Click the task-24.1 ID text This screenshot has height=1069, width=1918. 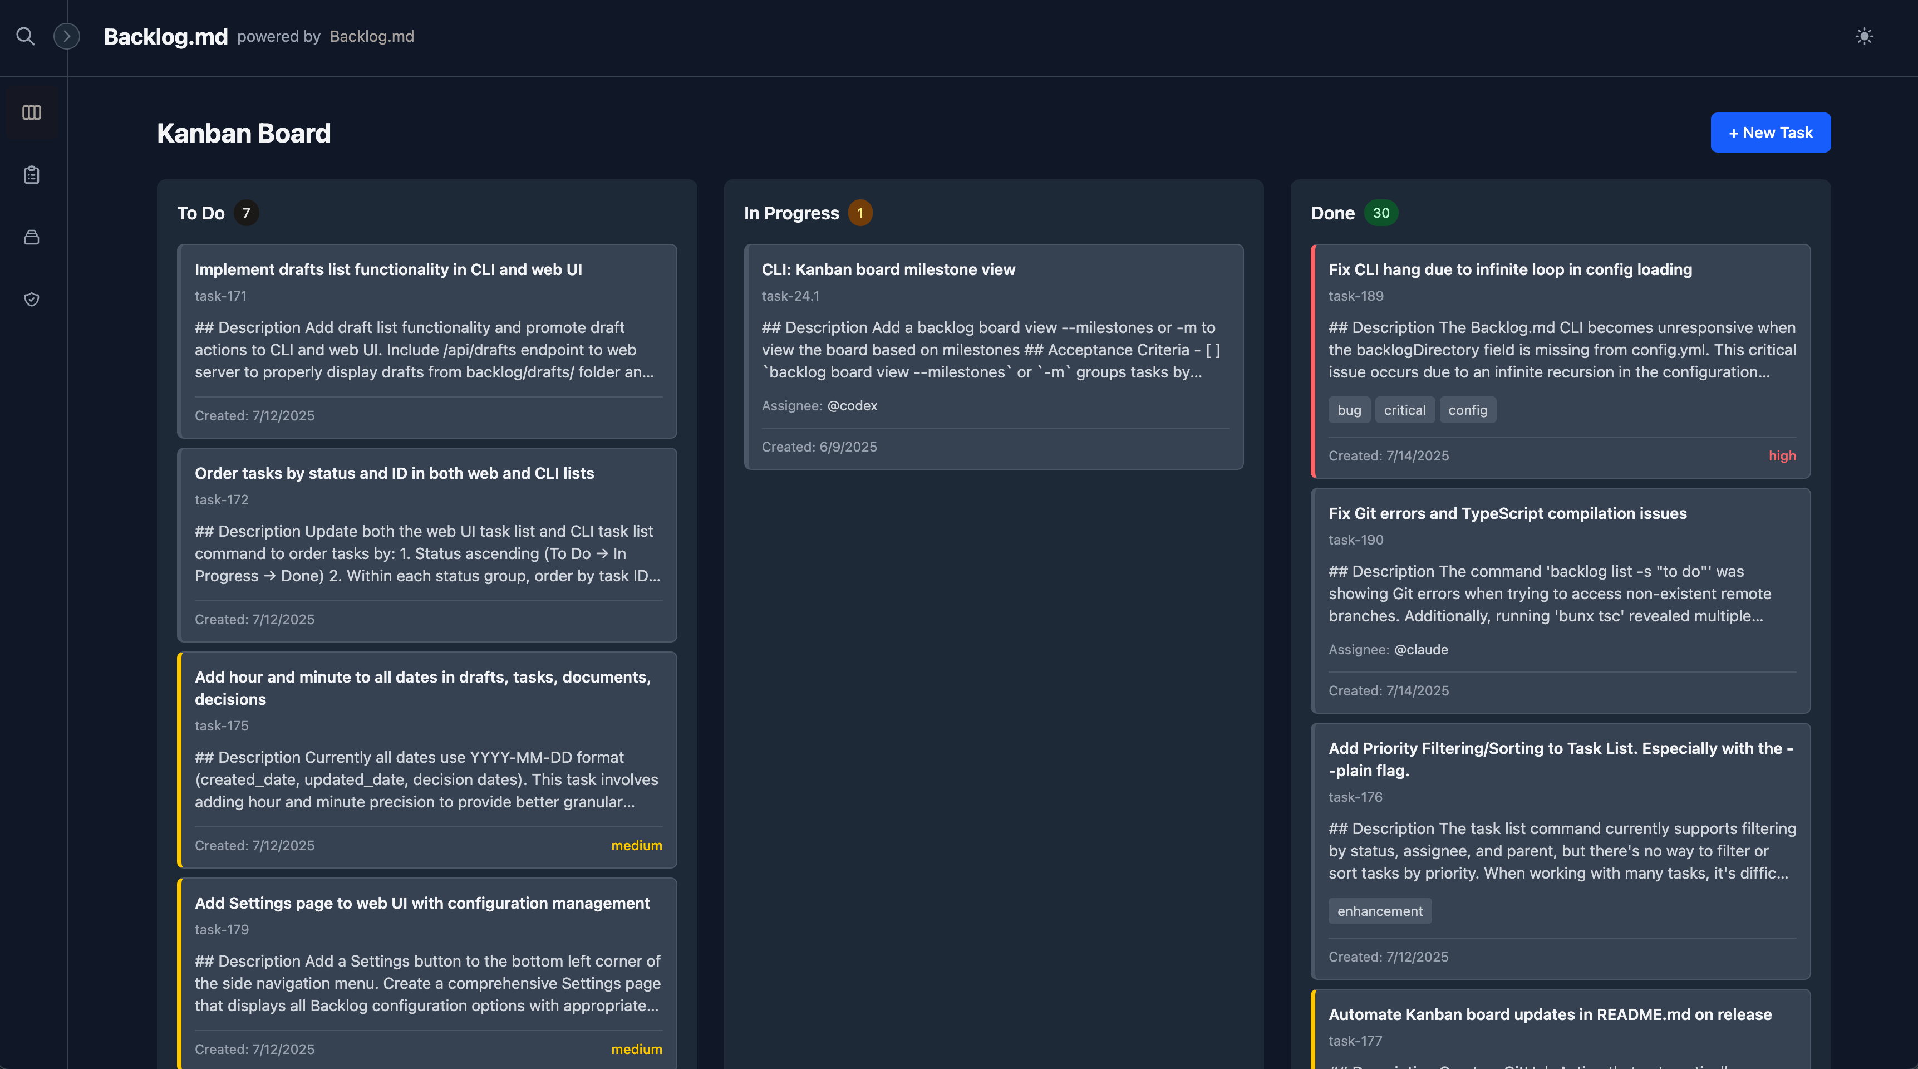[790, 296]
